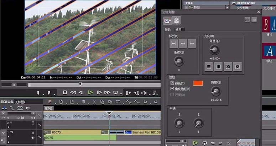This screenshot has height=146, width=276.
Task: Fast forward the preview player
Action: 107,92
